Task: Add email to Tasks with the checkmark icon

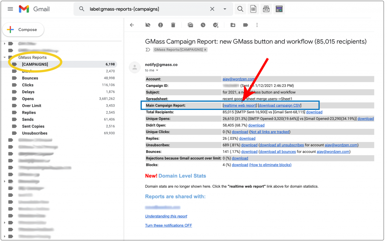Action: click(216, 25)
